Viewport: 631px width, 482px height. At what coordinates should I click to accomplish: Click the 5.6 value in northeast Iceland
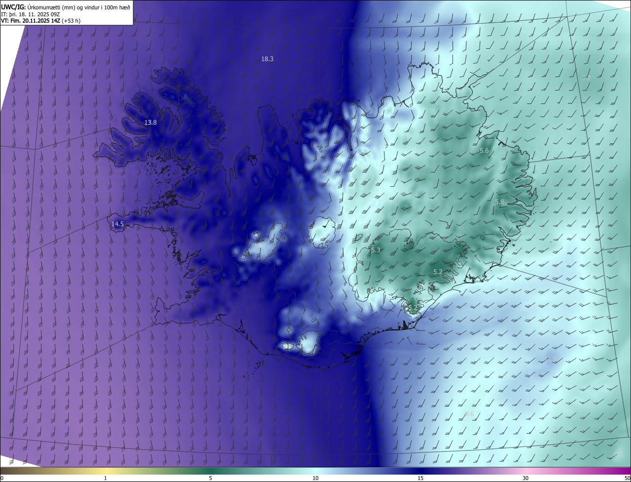[x=484, y=150]
